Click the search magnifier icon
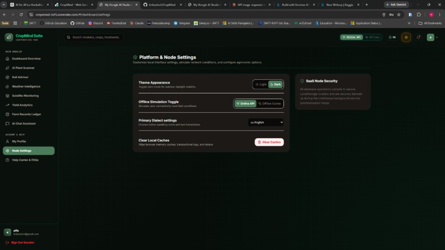This screenshot has width=445, height=250. (x=68, y=37)
